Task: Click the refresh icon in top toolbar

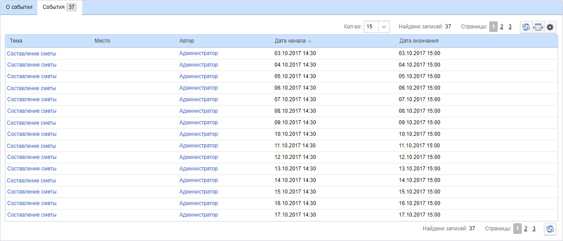Action: tap(526, 27)
